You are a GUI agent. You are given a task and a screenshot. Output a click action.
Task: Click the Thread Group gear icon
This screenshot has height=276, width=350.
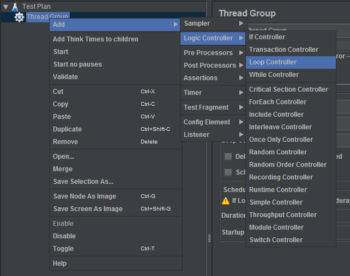19,17
